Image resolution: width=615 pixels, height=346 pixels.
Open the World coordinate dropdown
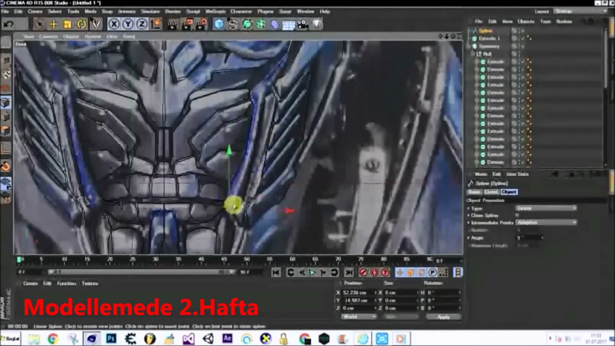coord(359,317)
